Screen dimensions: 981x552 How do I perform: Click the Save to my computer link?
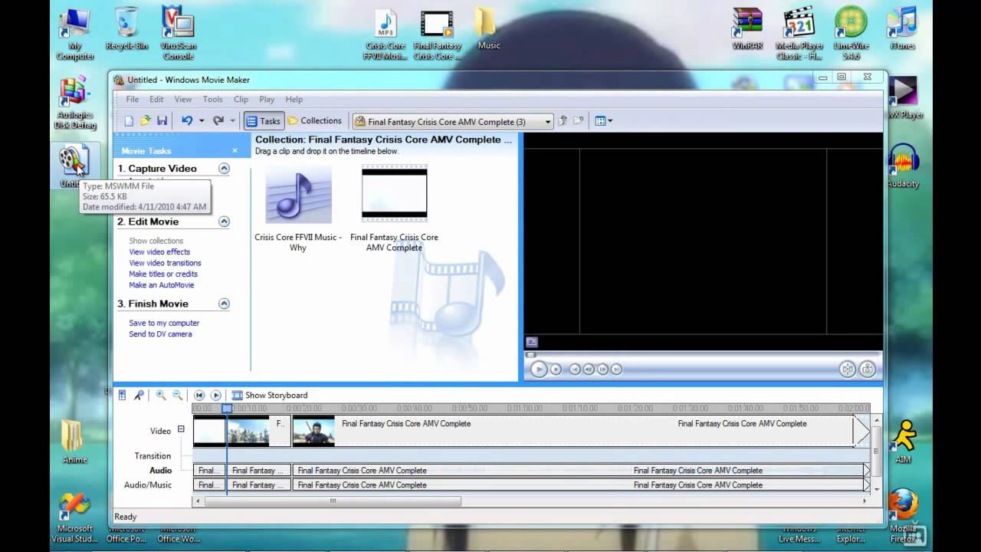coord(164,324)
